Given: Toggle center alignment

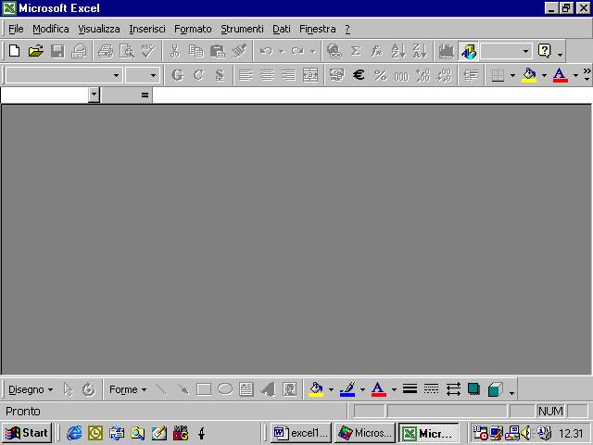Looking at the screenshot, I should click(267, 75).
